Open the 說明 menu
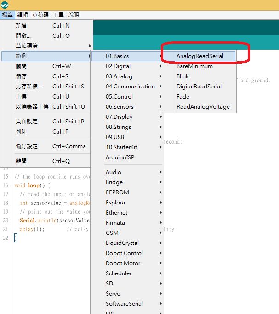The image size is (279, 314). [74, 15]
